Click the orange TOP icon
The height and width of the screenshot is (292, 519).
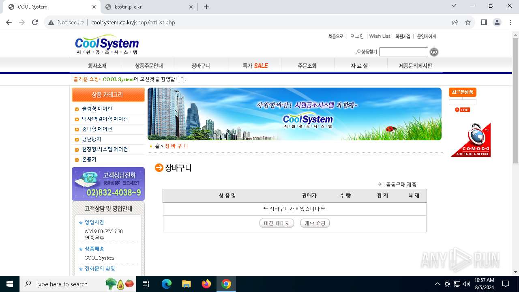pos(462,110)
